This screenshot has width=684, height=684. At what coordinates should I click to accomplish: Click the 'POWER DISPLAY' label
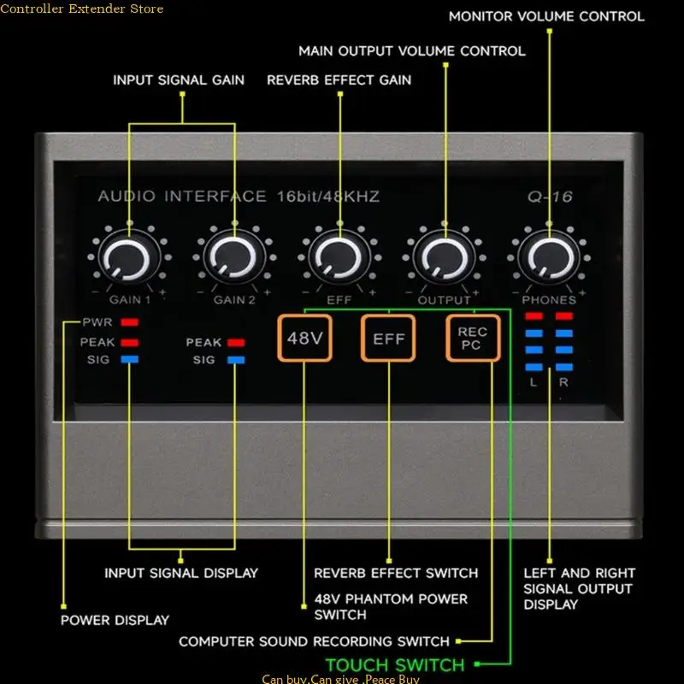pyautogui.click(x=115, y=621)
